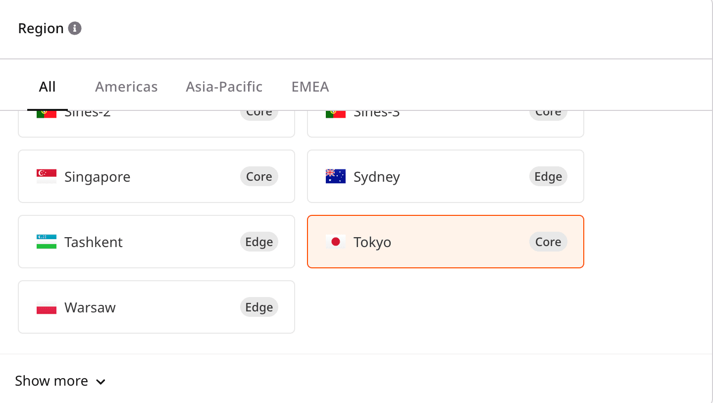The width and height of the screenshot is (713, 403).
Task: Expand the Show more section
Action: tap(51, 381)
